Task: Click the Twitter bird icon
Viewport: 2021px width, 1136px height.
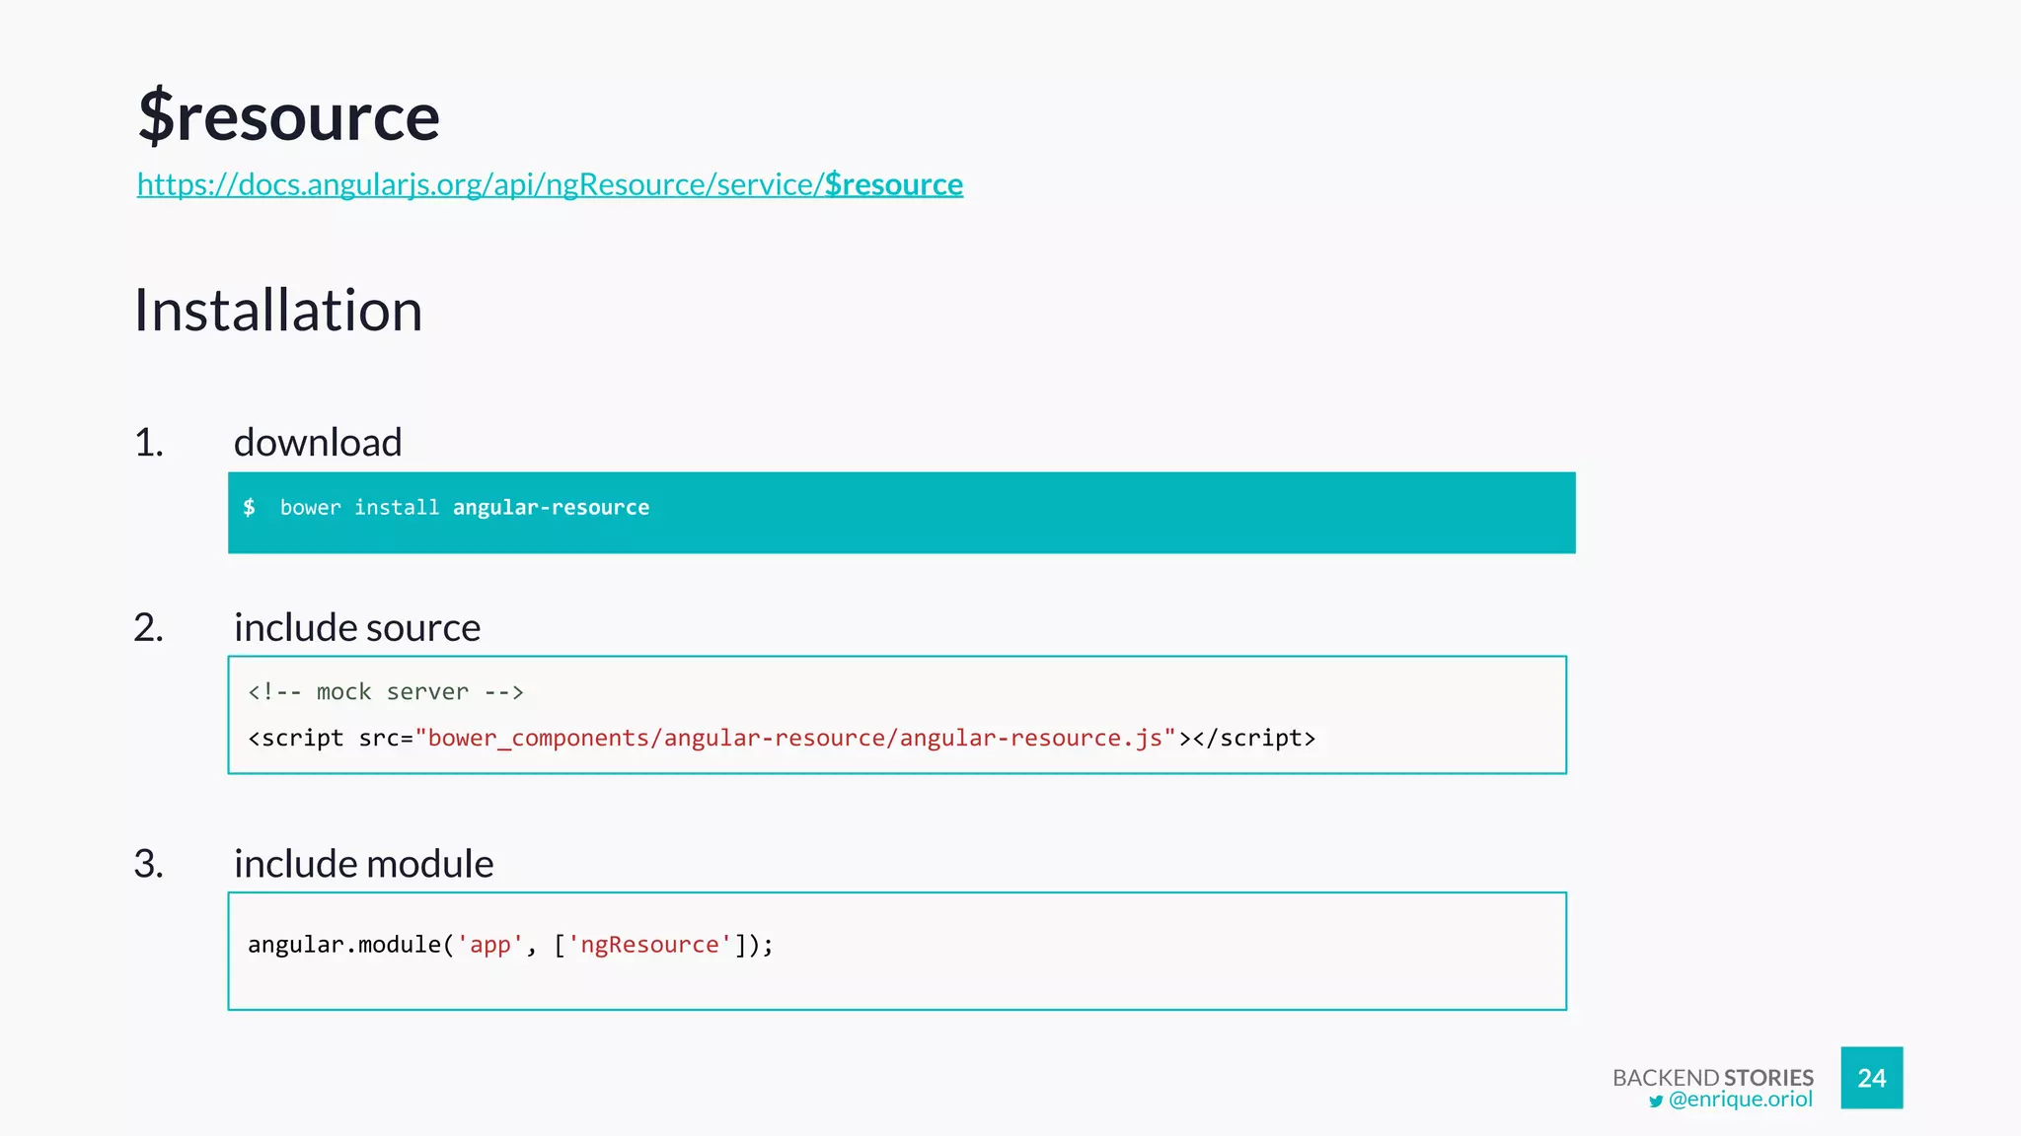Action: (1656, 1101)
